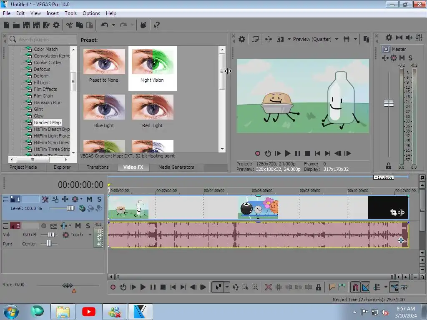Copy preview snapshot to clipboard
The image size is (427, 320).
(x=366, y=39)
